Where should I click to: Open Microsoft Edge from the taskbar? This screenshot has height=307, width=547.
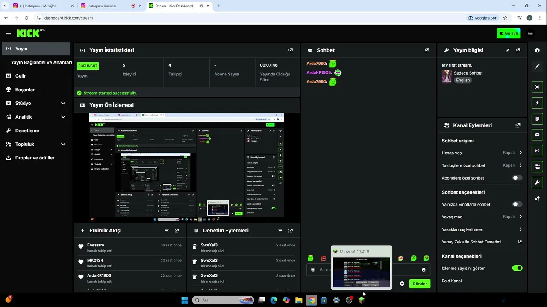[x=274, y=300]
